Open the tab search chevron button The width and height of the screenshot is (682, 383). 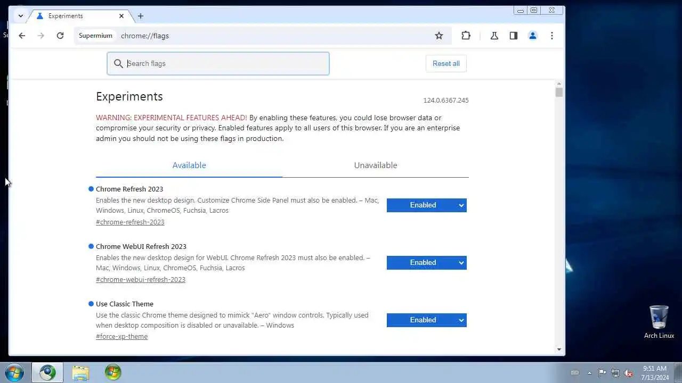point(20,16)
